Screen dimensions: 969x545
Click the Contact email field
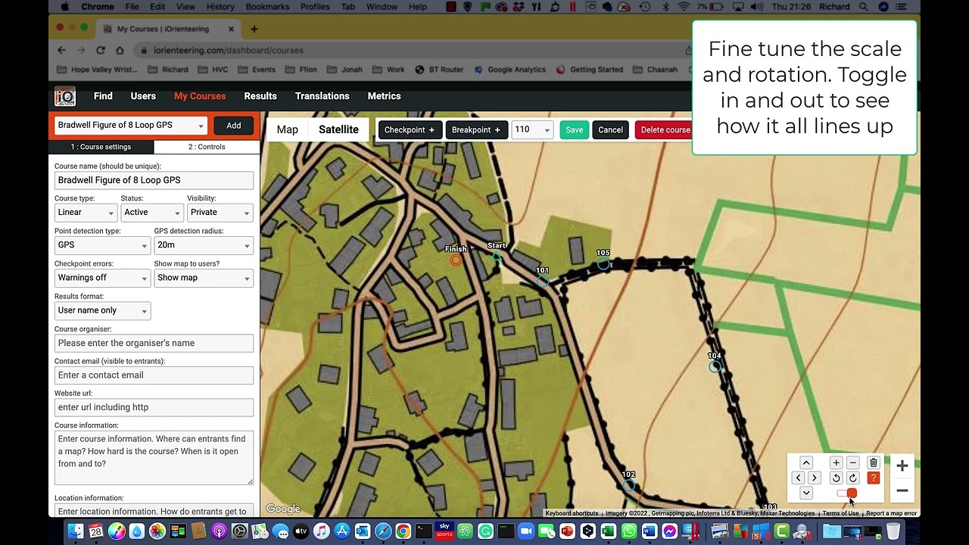tap(154, 375)
